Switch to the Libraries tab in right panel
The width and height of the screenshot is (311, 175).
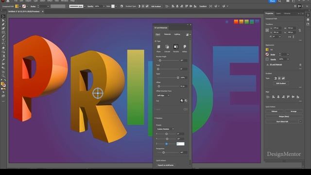click(287, 14)
